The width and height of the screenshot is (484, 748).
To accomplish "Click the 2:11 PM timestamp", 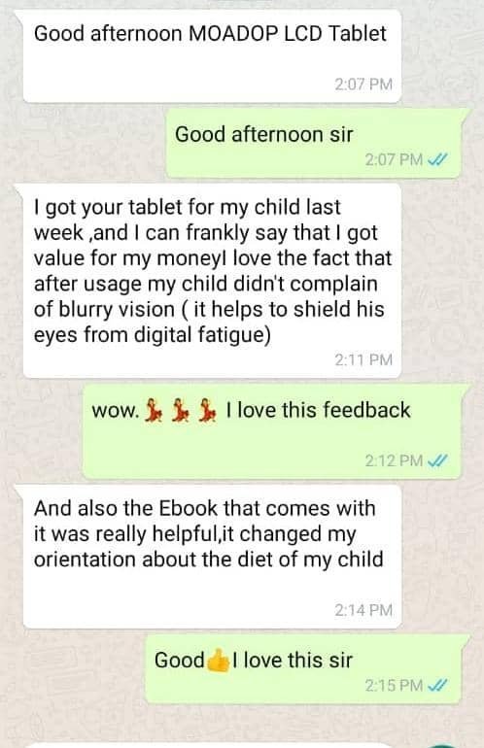I will (363, 359).
